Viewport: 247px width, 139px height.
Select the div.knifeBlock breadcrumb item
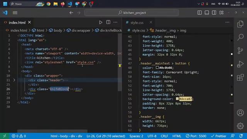coord(108,31)
